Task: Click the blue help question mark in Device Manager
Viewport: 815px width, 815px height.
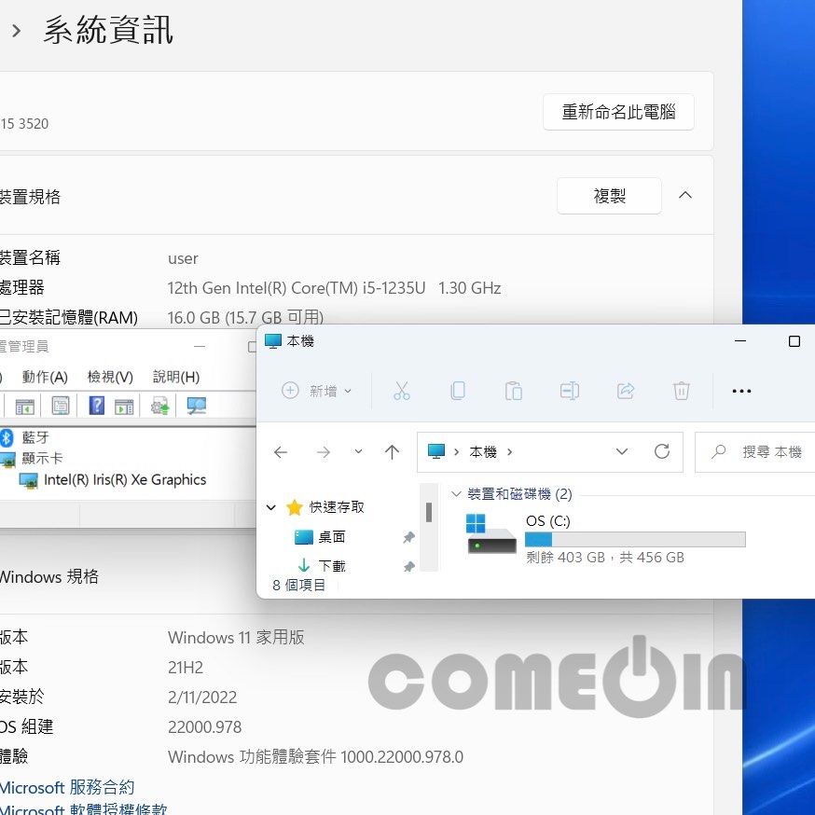Action: (x=97, y=406)
